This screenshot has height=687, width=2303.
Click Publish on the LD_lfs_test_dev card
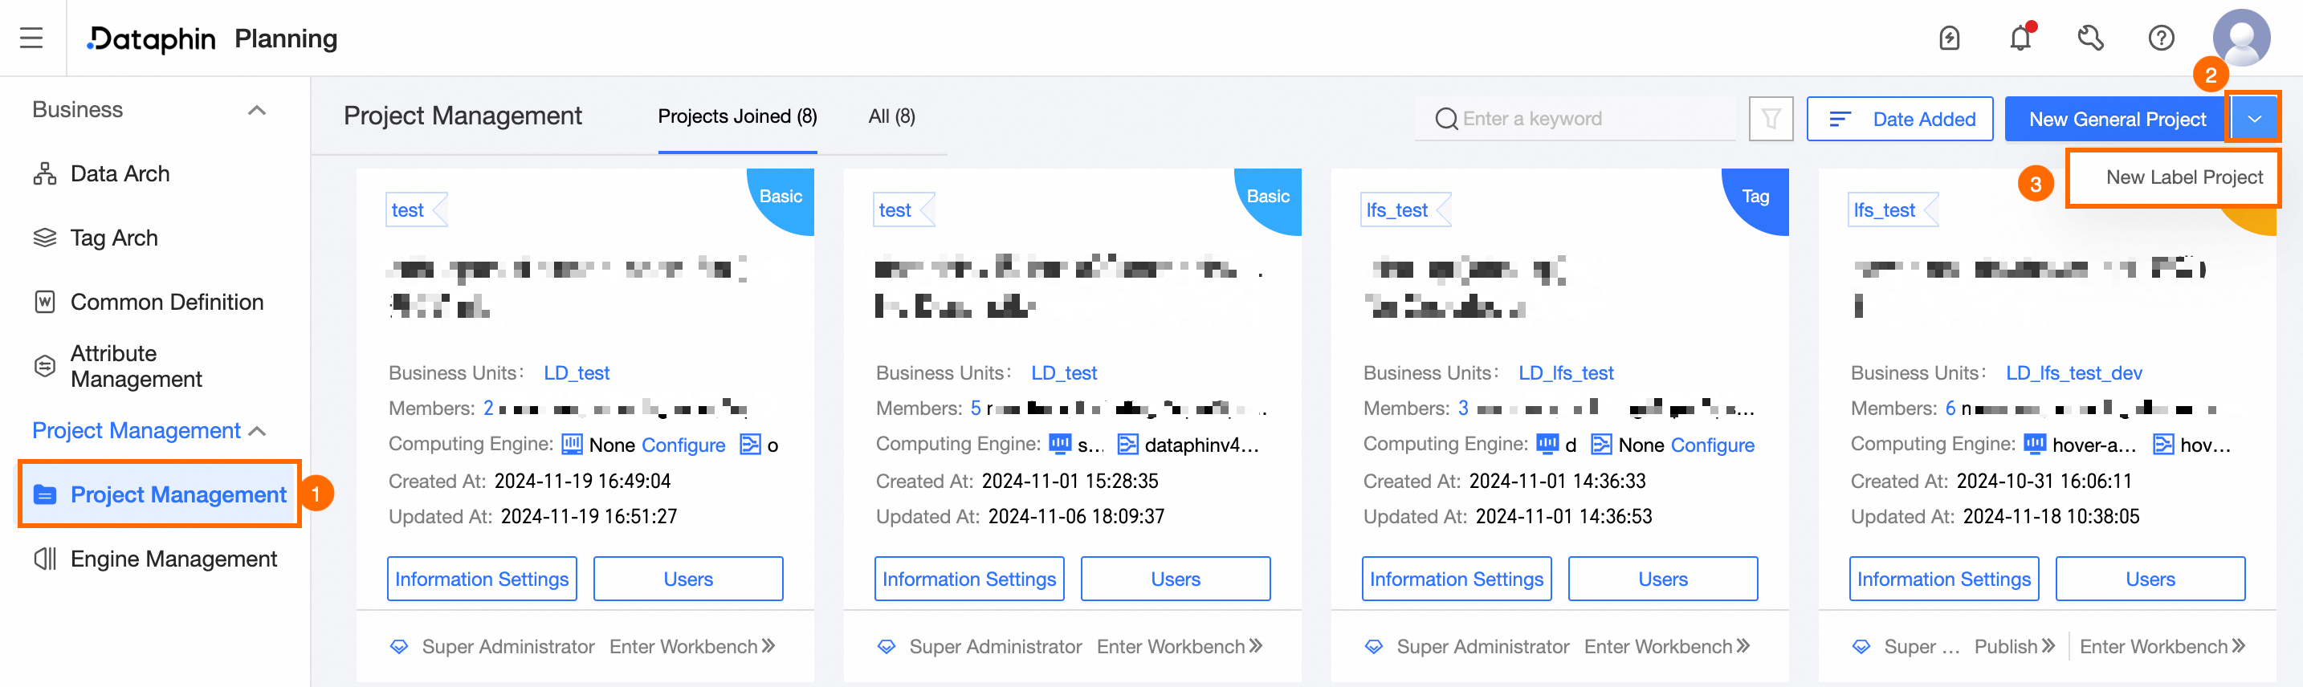coord(2014,647)
